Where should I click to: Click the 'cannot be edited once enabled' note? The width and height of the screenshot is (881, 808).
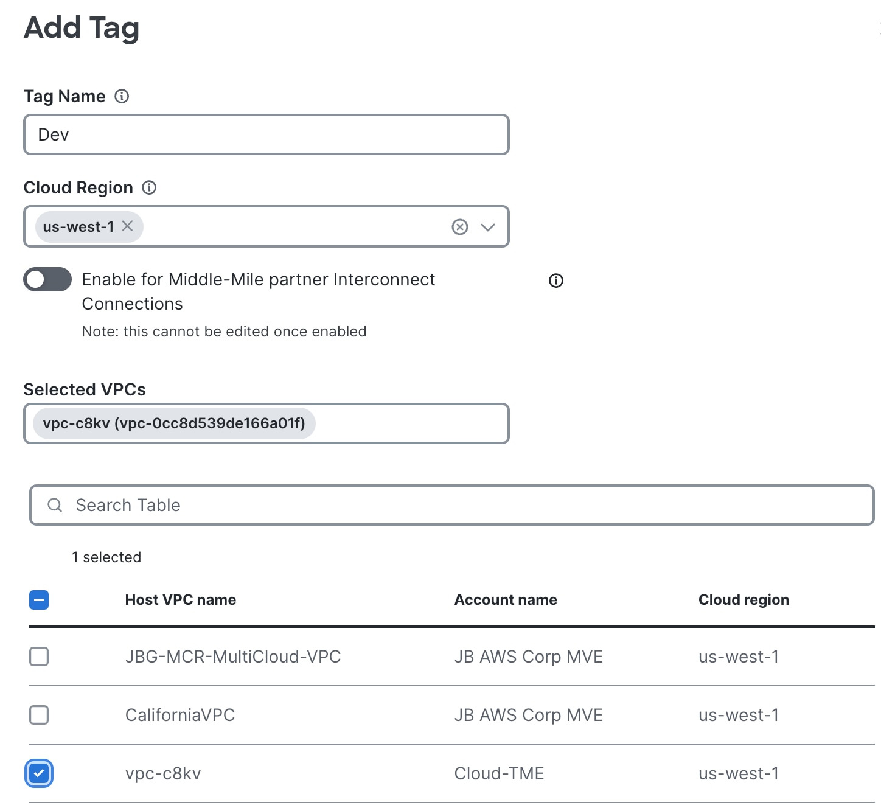(x=224, y=332)
